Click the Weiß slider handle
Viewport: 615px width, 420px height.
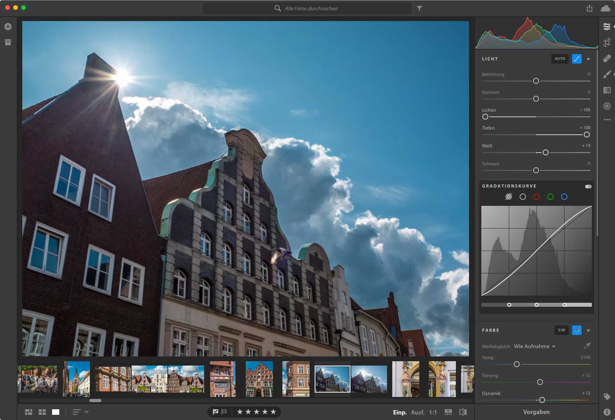[545, 153]
